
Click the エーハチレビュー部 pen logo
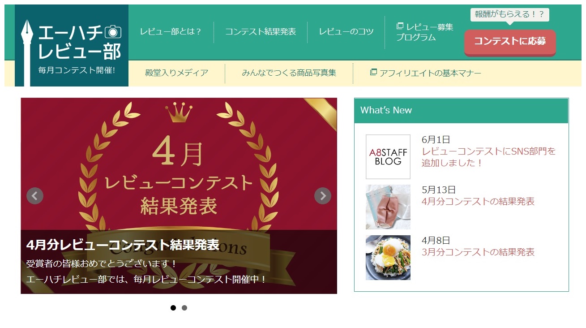pos(72,46)
